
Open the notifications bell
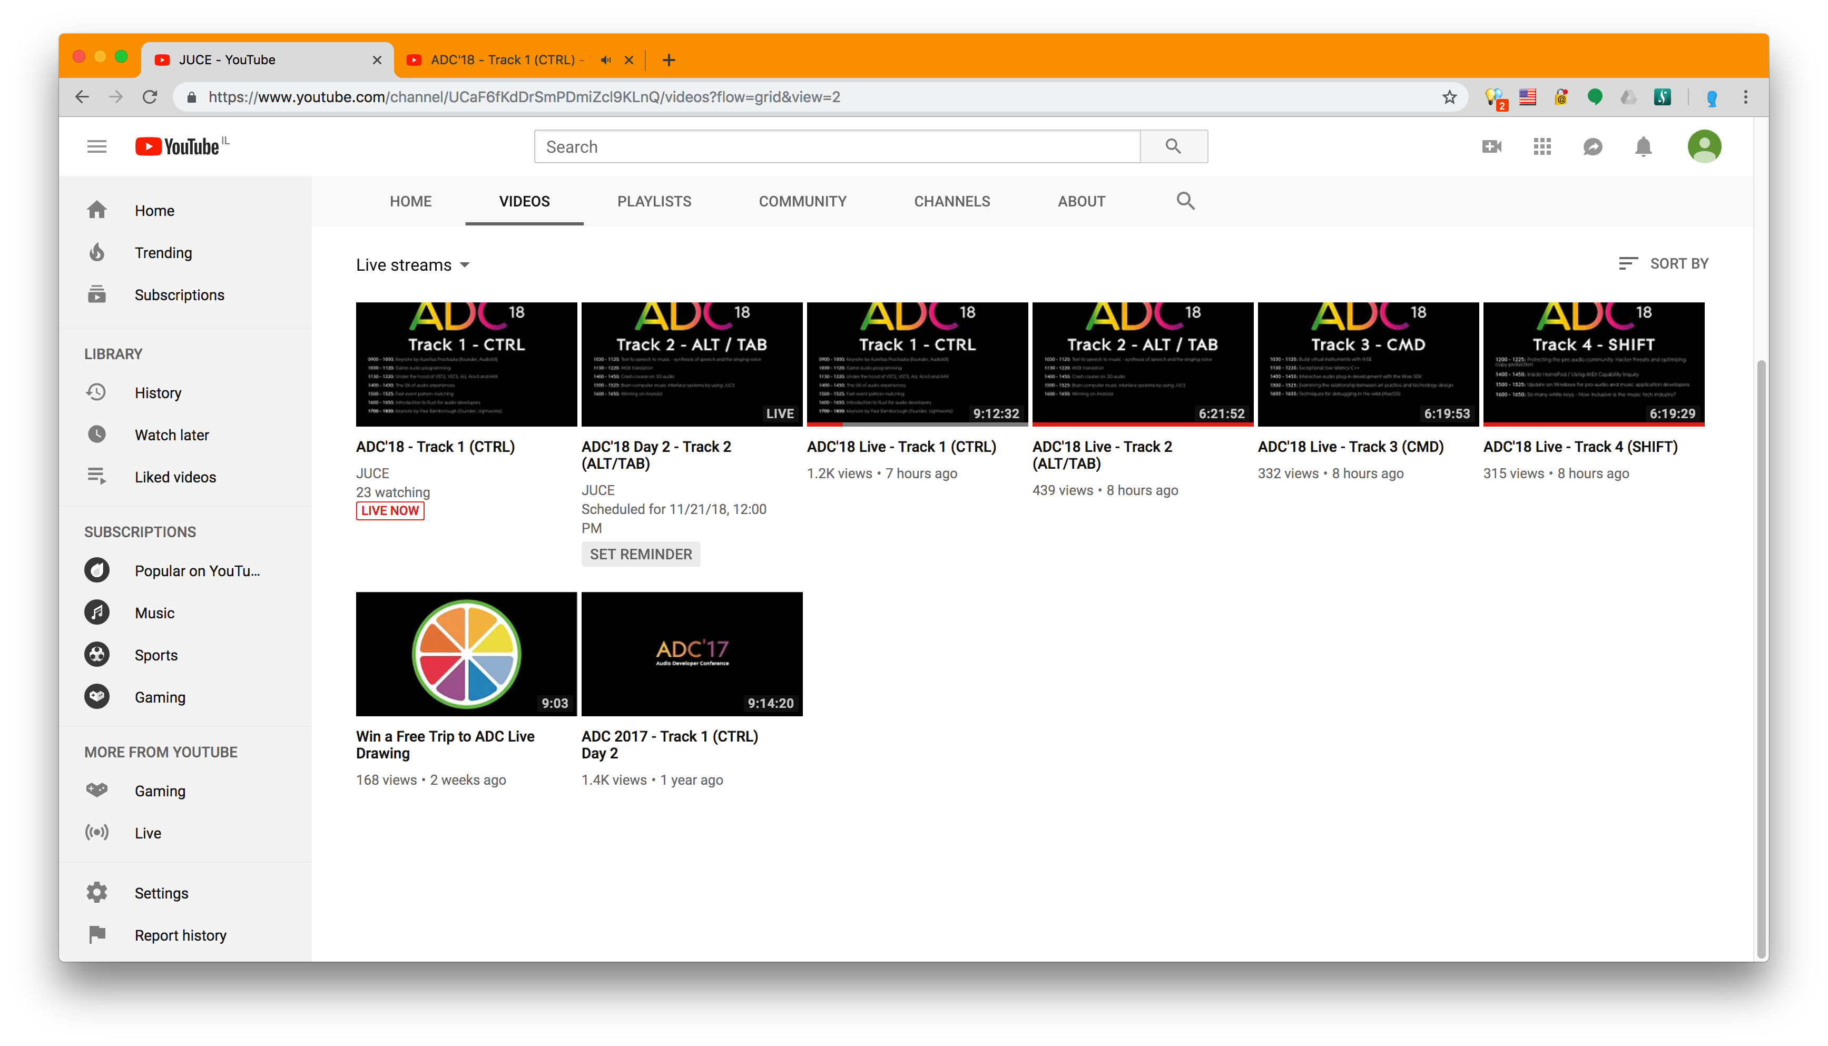click(1643, 146)
